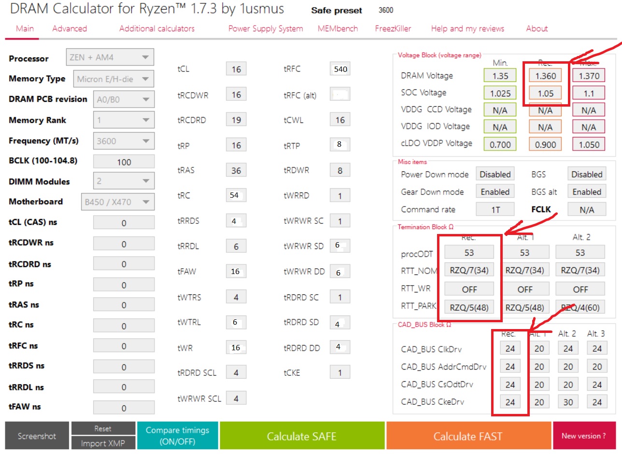Click the tWR timing field

click(x=236, y=347)
